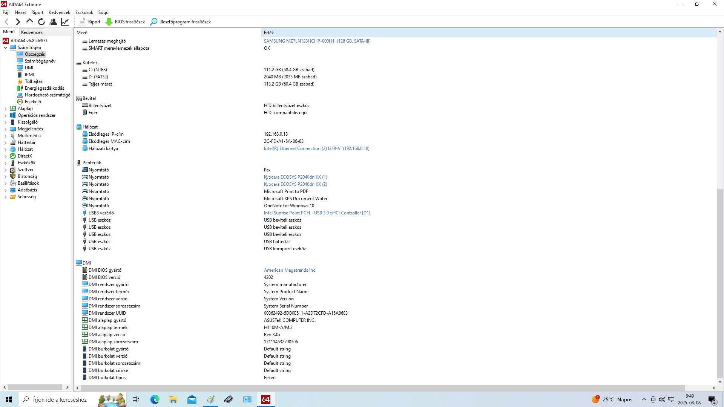This screenshot has height=407, width=724.
Task: Select the Túlhajtás tree item
Action: pos(34,81)
